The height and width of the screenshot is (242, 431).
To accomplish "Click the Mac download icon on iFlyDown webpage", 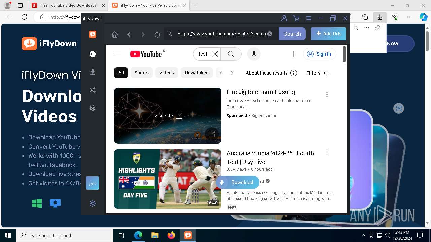I will (55, 203).
